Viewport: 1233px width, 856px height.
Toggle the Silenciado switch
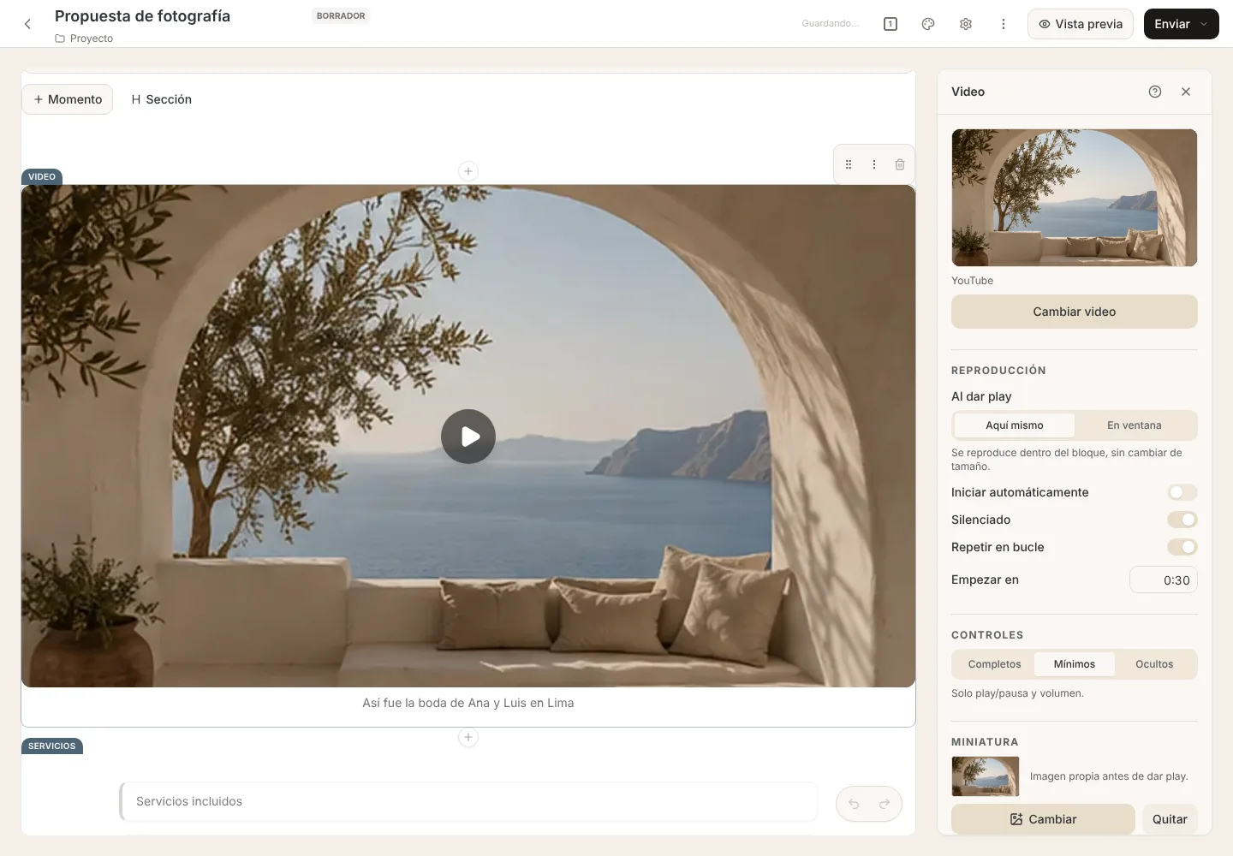[1182, 520]
